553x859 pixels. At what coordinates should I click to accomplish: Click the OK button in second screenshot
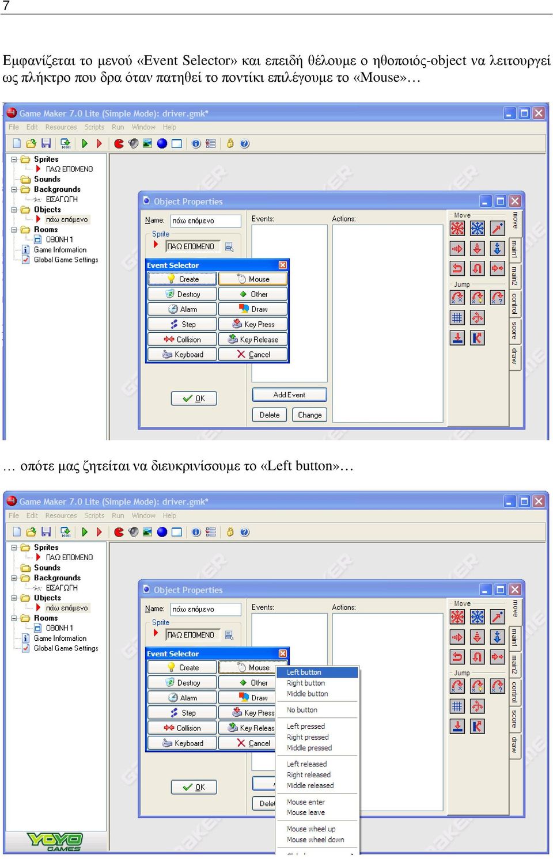(194, 787)
